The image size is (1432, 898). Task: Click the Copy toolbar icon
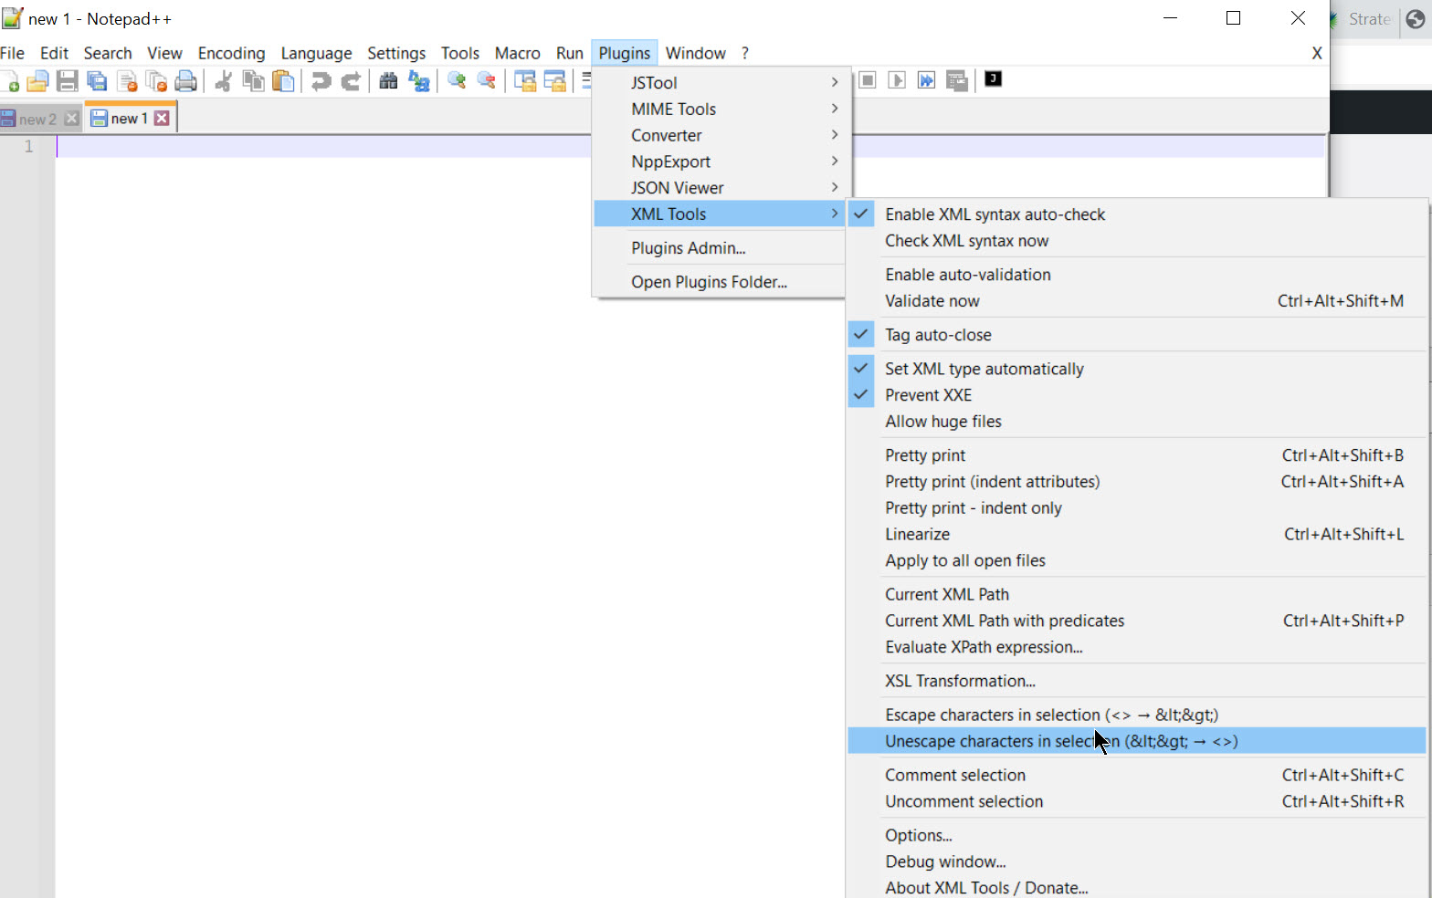coord(253,82)
